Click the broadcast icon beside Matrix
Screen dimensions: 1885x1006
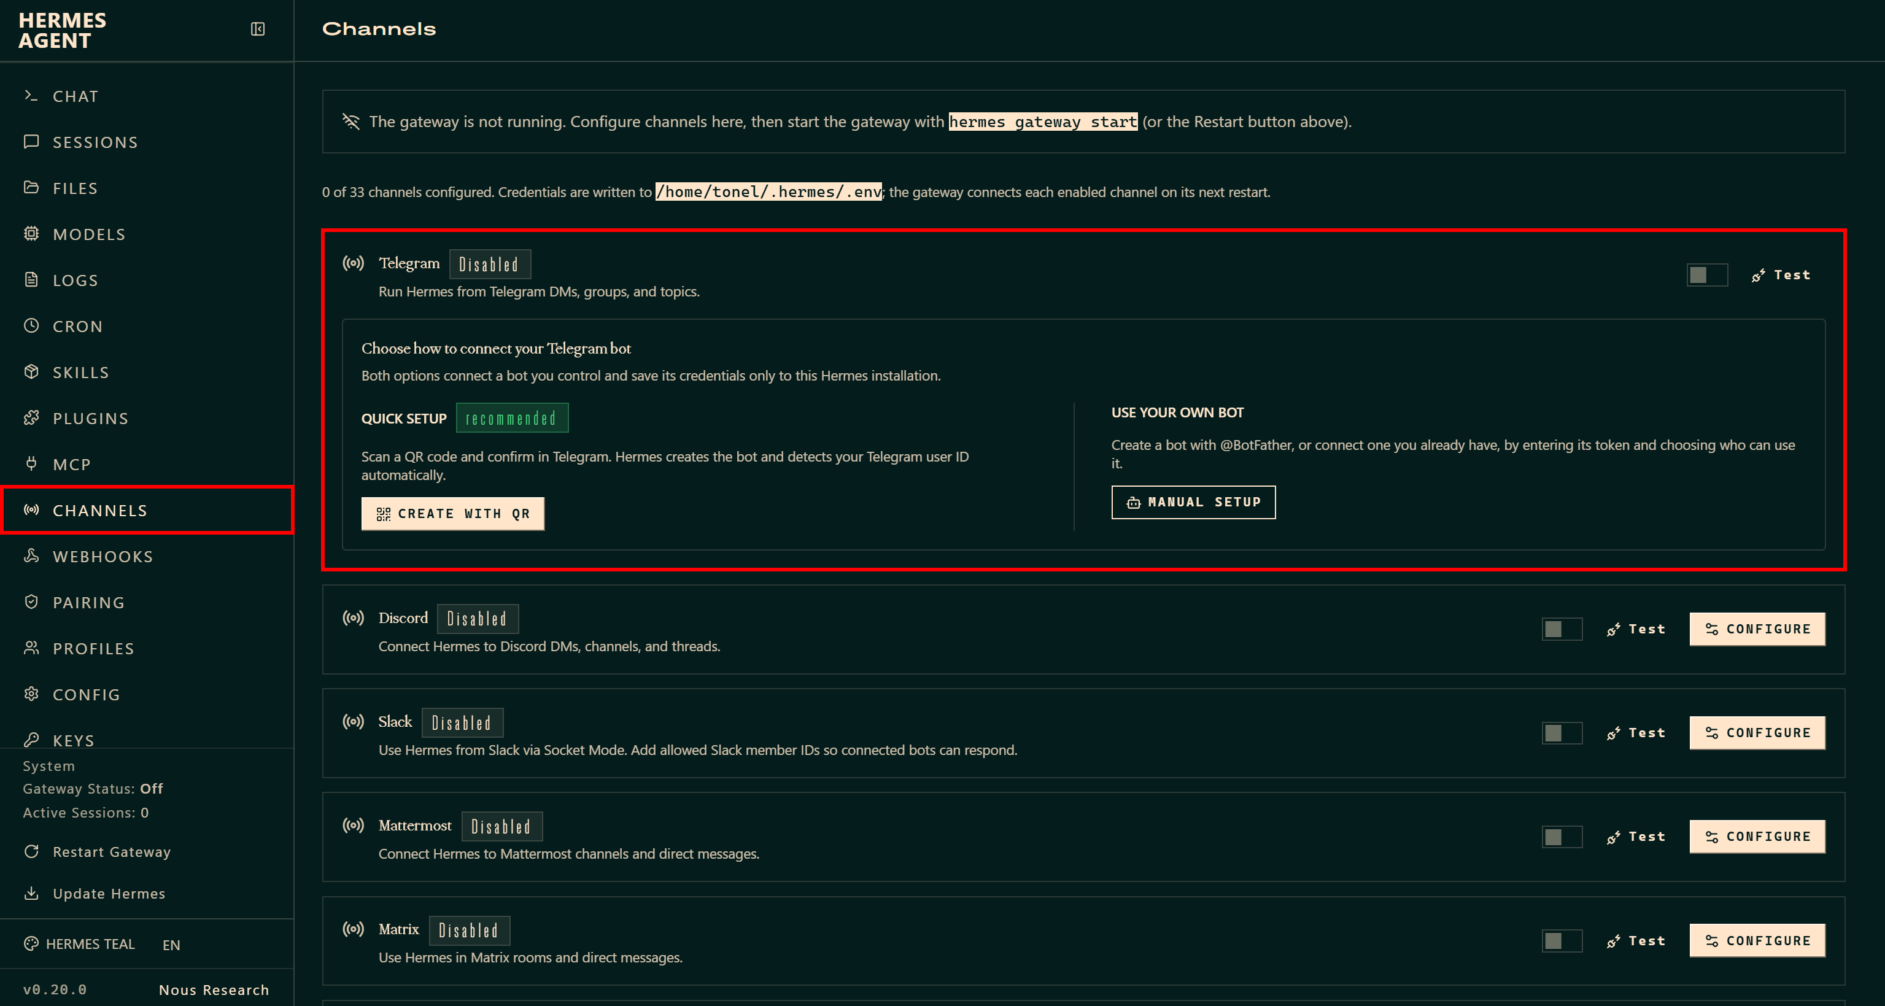pos(354,929)
